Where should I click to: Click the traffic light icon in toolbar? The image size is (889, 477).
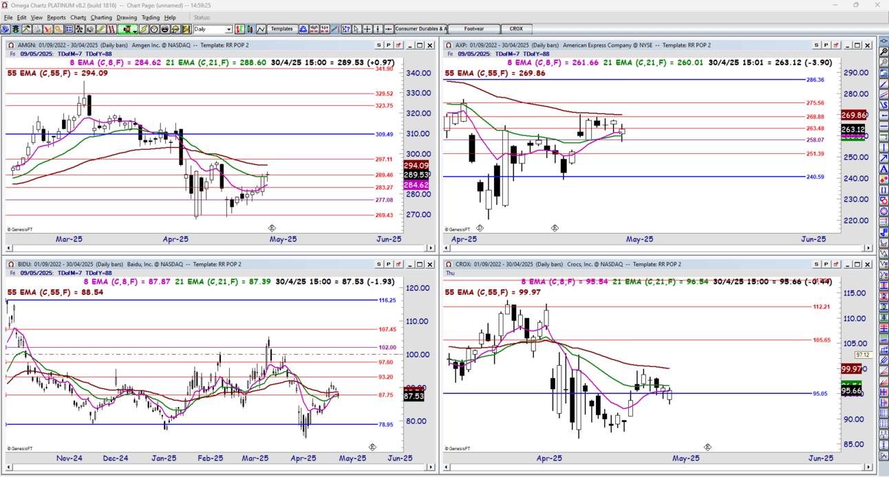click(16, 30)
